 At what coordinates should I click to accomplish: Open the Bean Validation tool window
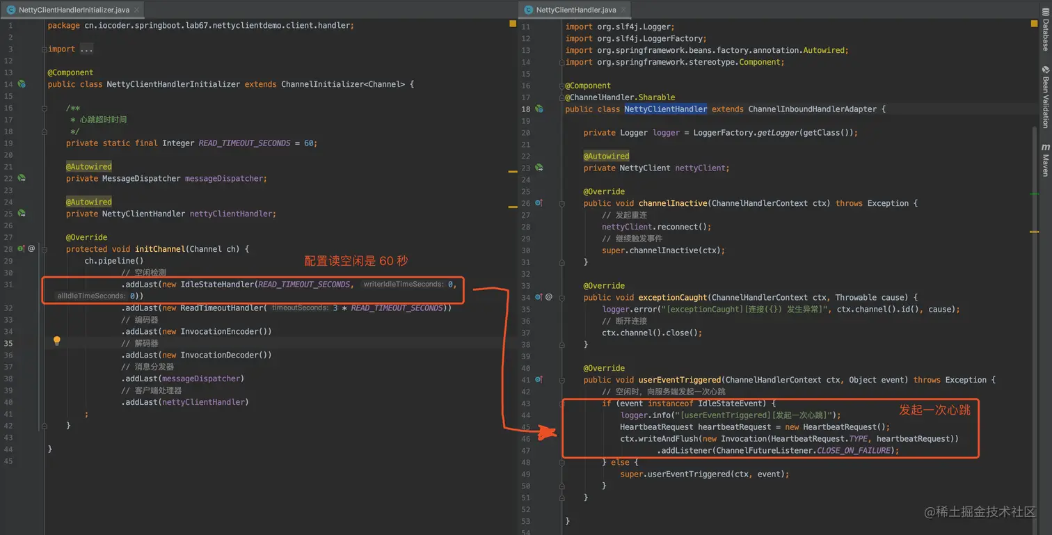click(1045, 97)
